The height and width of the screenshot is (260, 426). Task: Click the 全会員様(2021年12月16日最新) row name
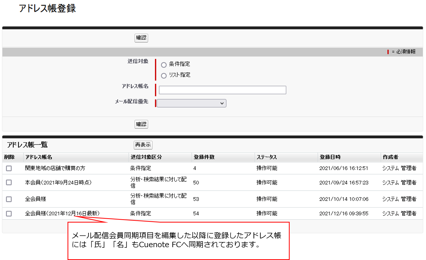pyautogui.click(x=62, y=213)
